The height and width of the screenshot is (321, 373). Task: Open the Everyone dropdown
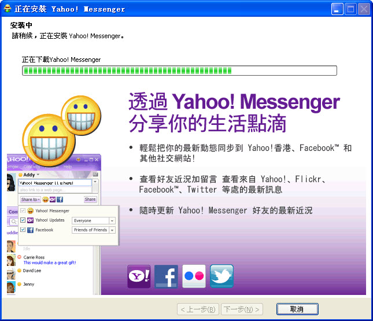tap(112, 220)
